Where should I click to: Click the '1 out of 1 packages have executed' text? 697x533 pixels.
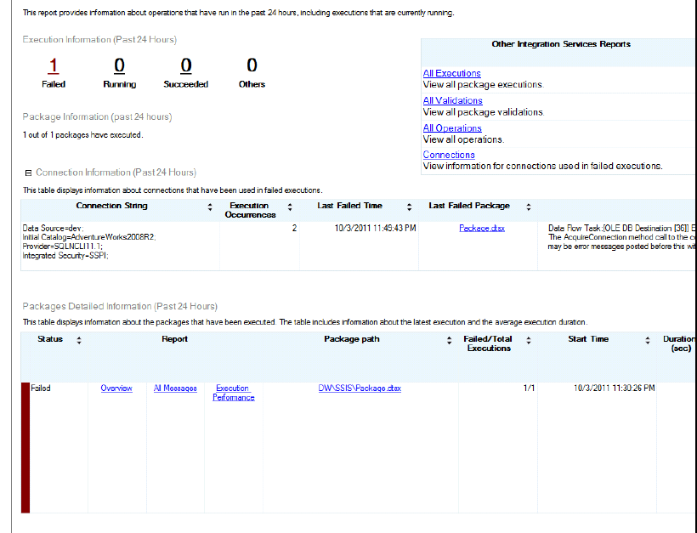83,134
